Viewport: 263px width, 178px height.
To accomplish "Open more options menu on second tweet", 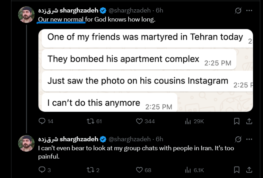I will click(x=249, y=139).
